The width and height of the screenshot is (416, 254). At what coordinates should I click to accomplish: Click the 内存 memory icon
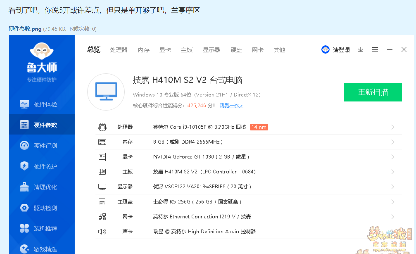[102, 142]
